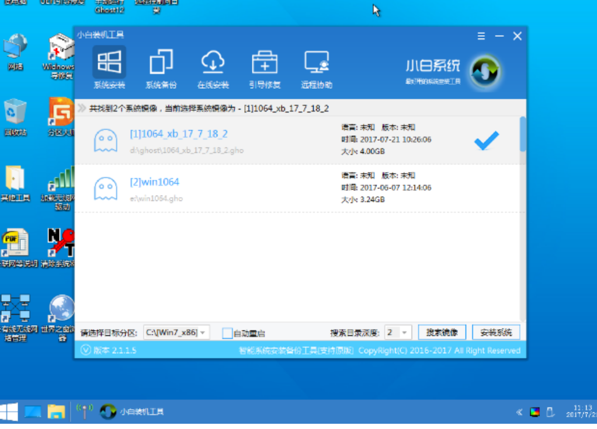
Task: Click size text 3.24GB
Action: tap(372, 200)
